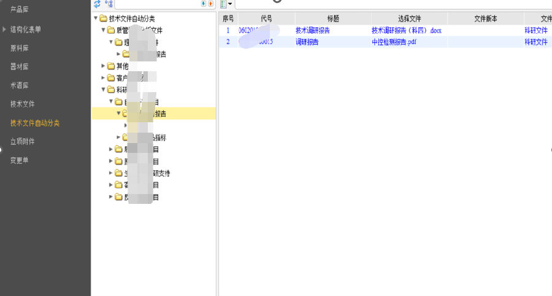Open 技术文件 in the sidebar
This screenshot has width=552, height=296.
tap(22, 104)
